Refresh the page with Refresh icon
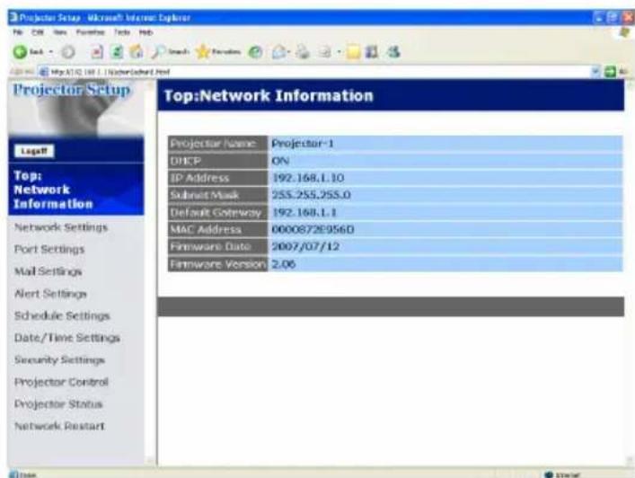 pyautogui.click(x=117, y=52)
